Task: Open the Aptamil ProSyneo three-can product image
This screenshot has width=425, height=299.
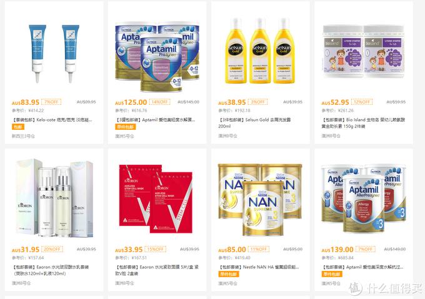Action: click(157, 56)
